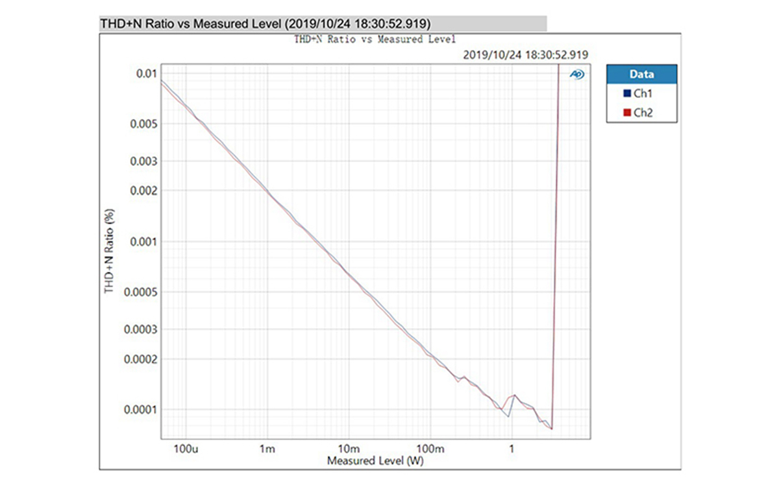Click the 0.001 tick label on Y axis
The image size is (779, 494).
coord(143,241)
